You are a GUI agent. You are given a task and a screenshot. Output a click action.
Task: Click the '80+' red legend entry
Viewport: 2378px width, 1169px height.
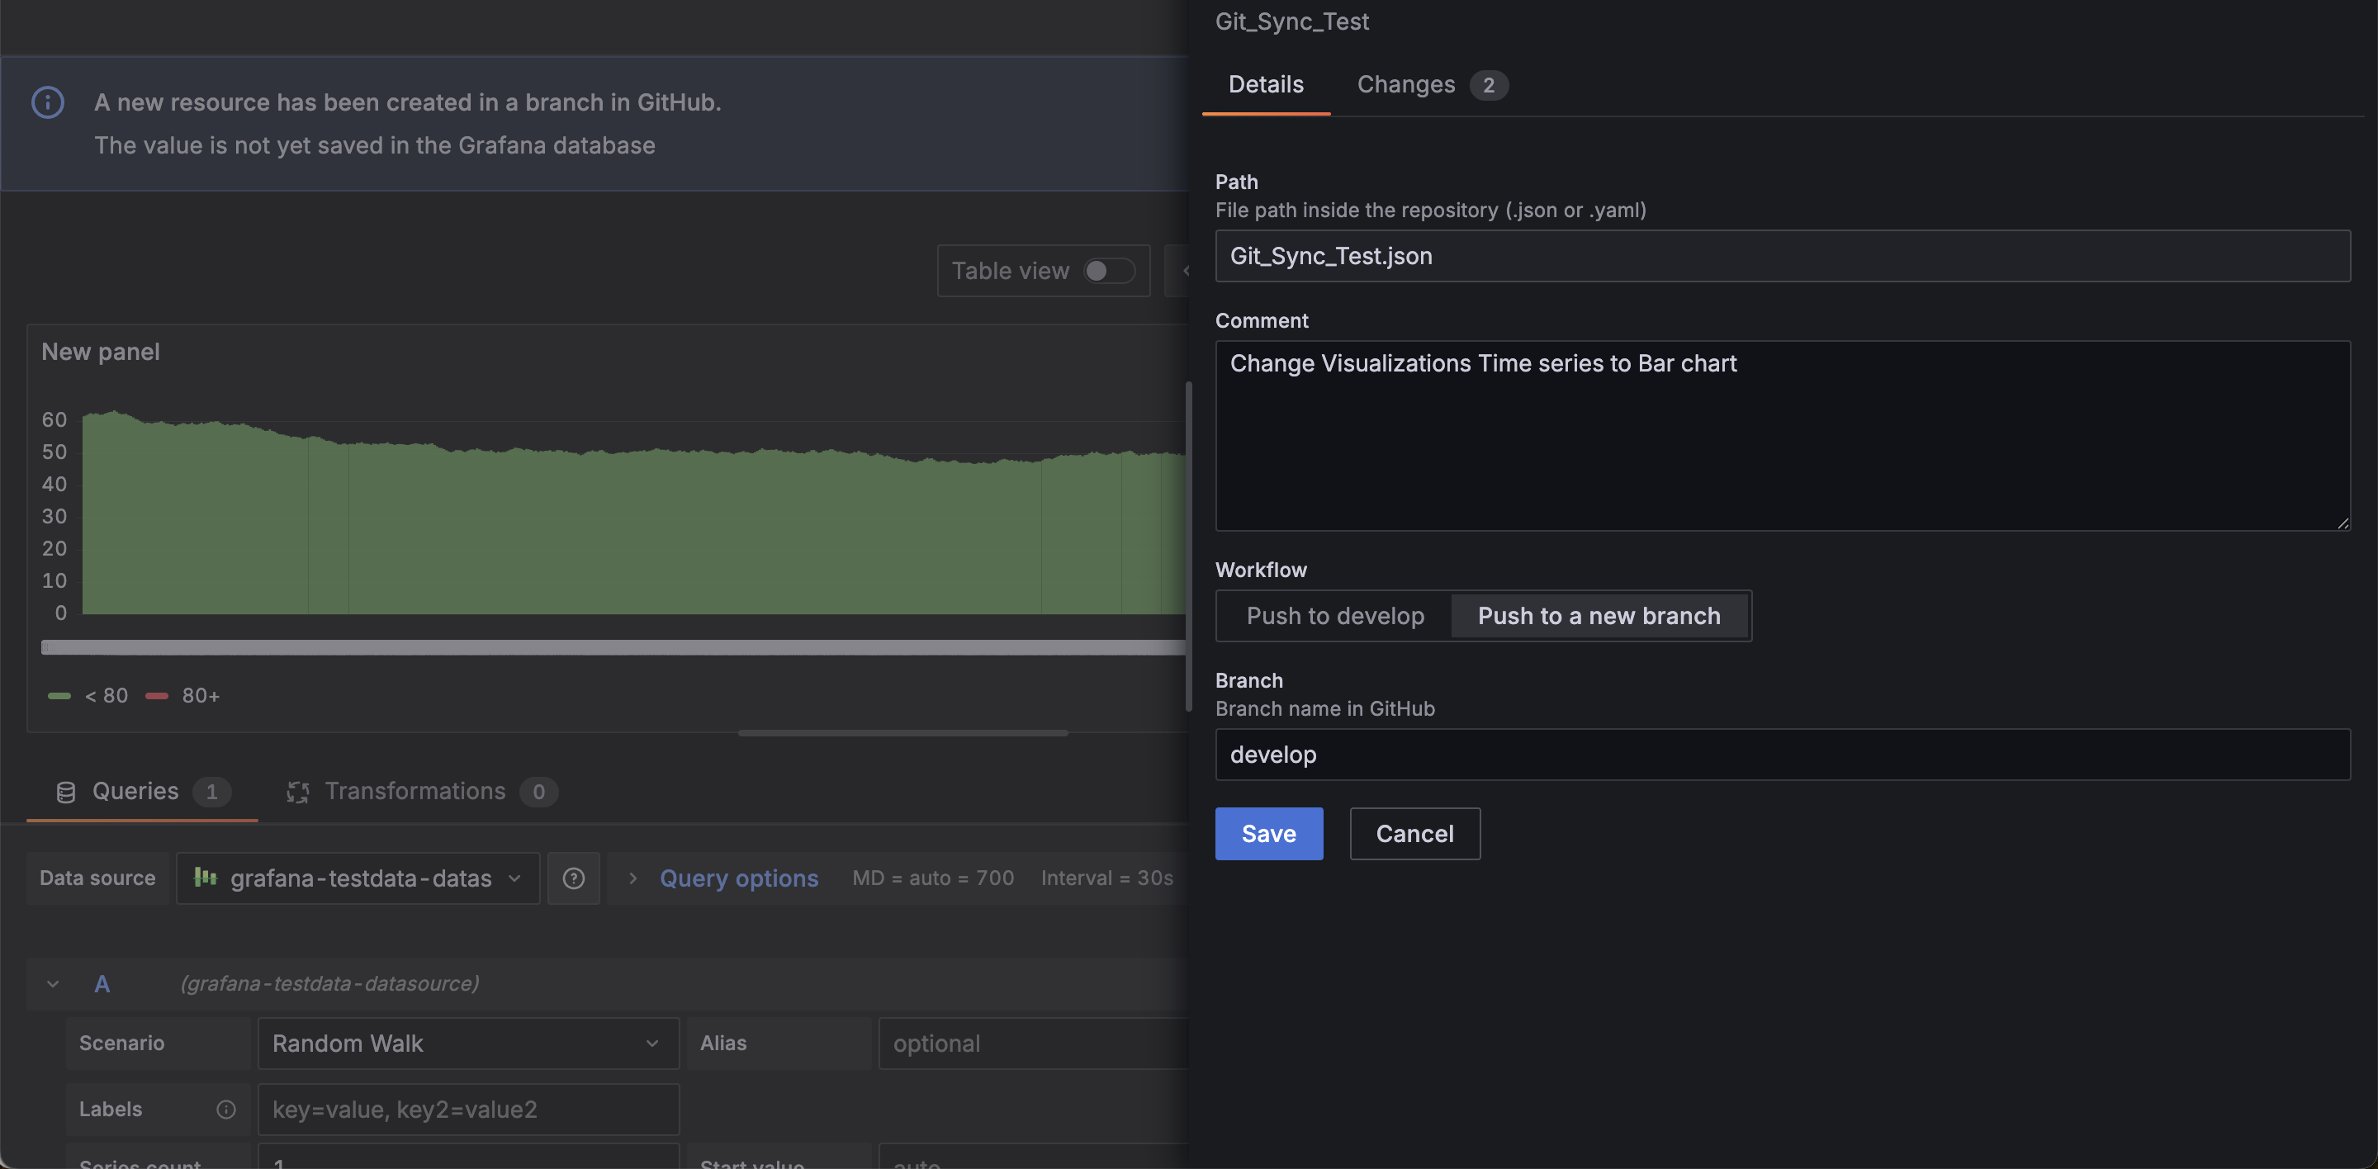(x=182, y=697)
